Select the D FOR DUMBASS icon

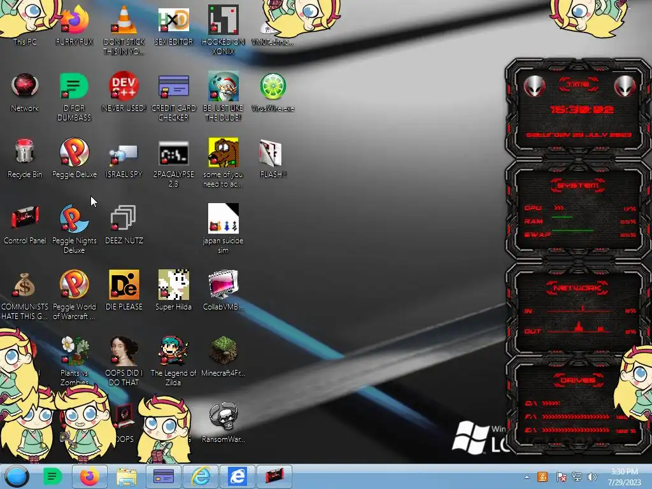coord(74,97)
